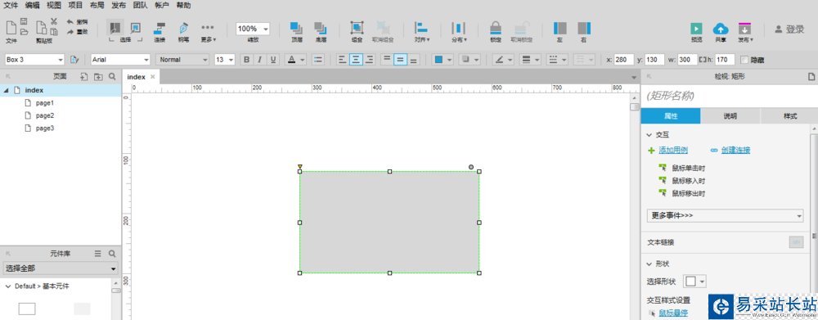This screenshot has width=818, height=320.
Task: Toggle italic formatting
Action: point(260,60)
